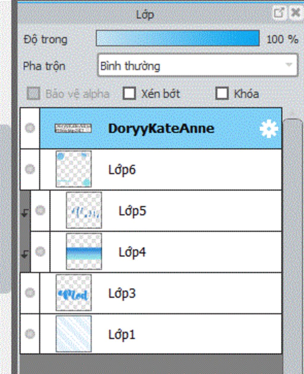Select the Lớp1 striped layer thumbnail
304x374 pixels.
coord(74,334)
